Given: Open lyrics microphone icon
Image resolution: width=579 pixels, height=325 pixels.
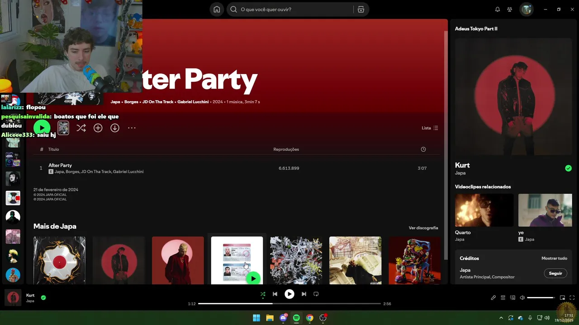Looking at the screenshot, I should [x=494, y=298].
